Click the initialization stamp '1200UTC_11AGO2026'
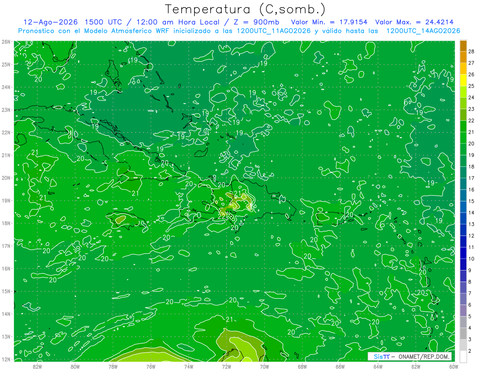Screen dimensions: 482x372 [x=274, y=31]
